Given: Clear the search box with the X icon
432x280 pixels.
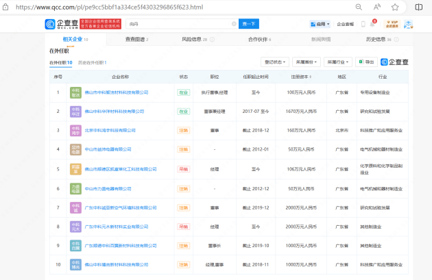Looking at the screenshot, I should 234,24.
